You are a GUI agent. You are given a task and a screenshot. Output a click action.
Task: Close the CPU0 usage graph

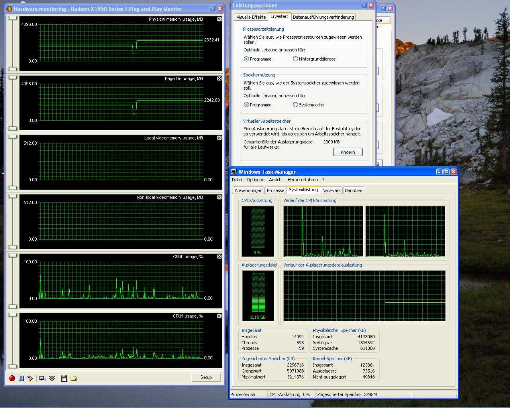[219, 257]
